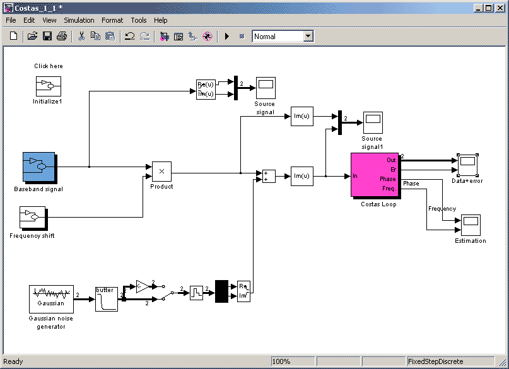Select the Re(u)/Im(u) complex split block
This screenshot has width=509, height=369.
click(x=206, y=89)
